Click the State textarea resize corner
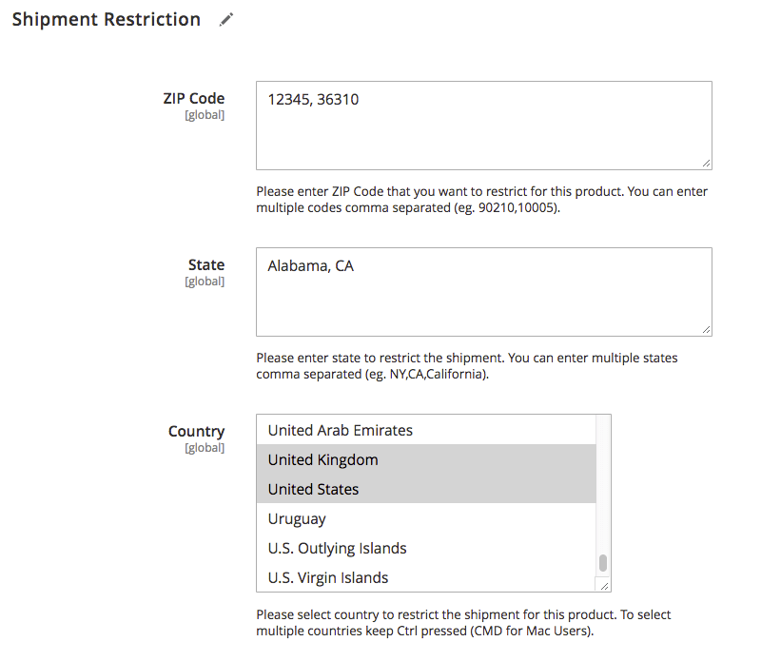The height and width of the screenshot is (661, 761). tap(706, 330)
